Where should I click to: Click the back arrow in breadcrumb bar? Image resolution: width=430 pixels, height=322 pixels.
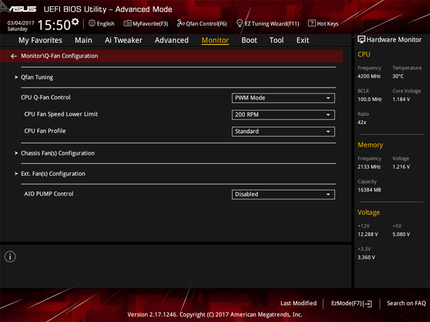[x=14, y=56]
